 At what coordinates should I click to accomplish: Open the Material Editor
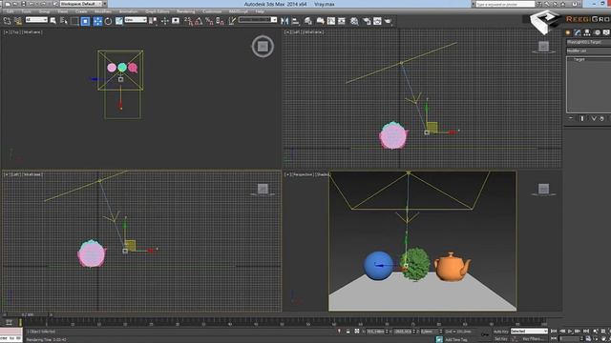(354, 21)
